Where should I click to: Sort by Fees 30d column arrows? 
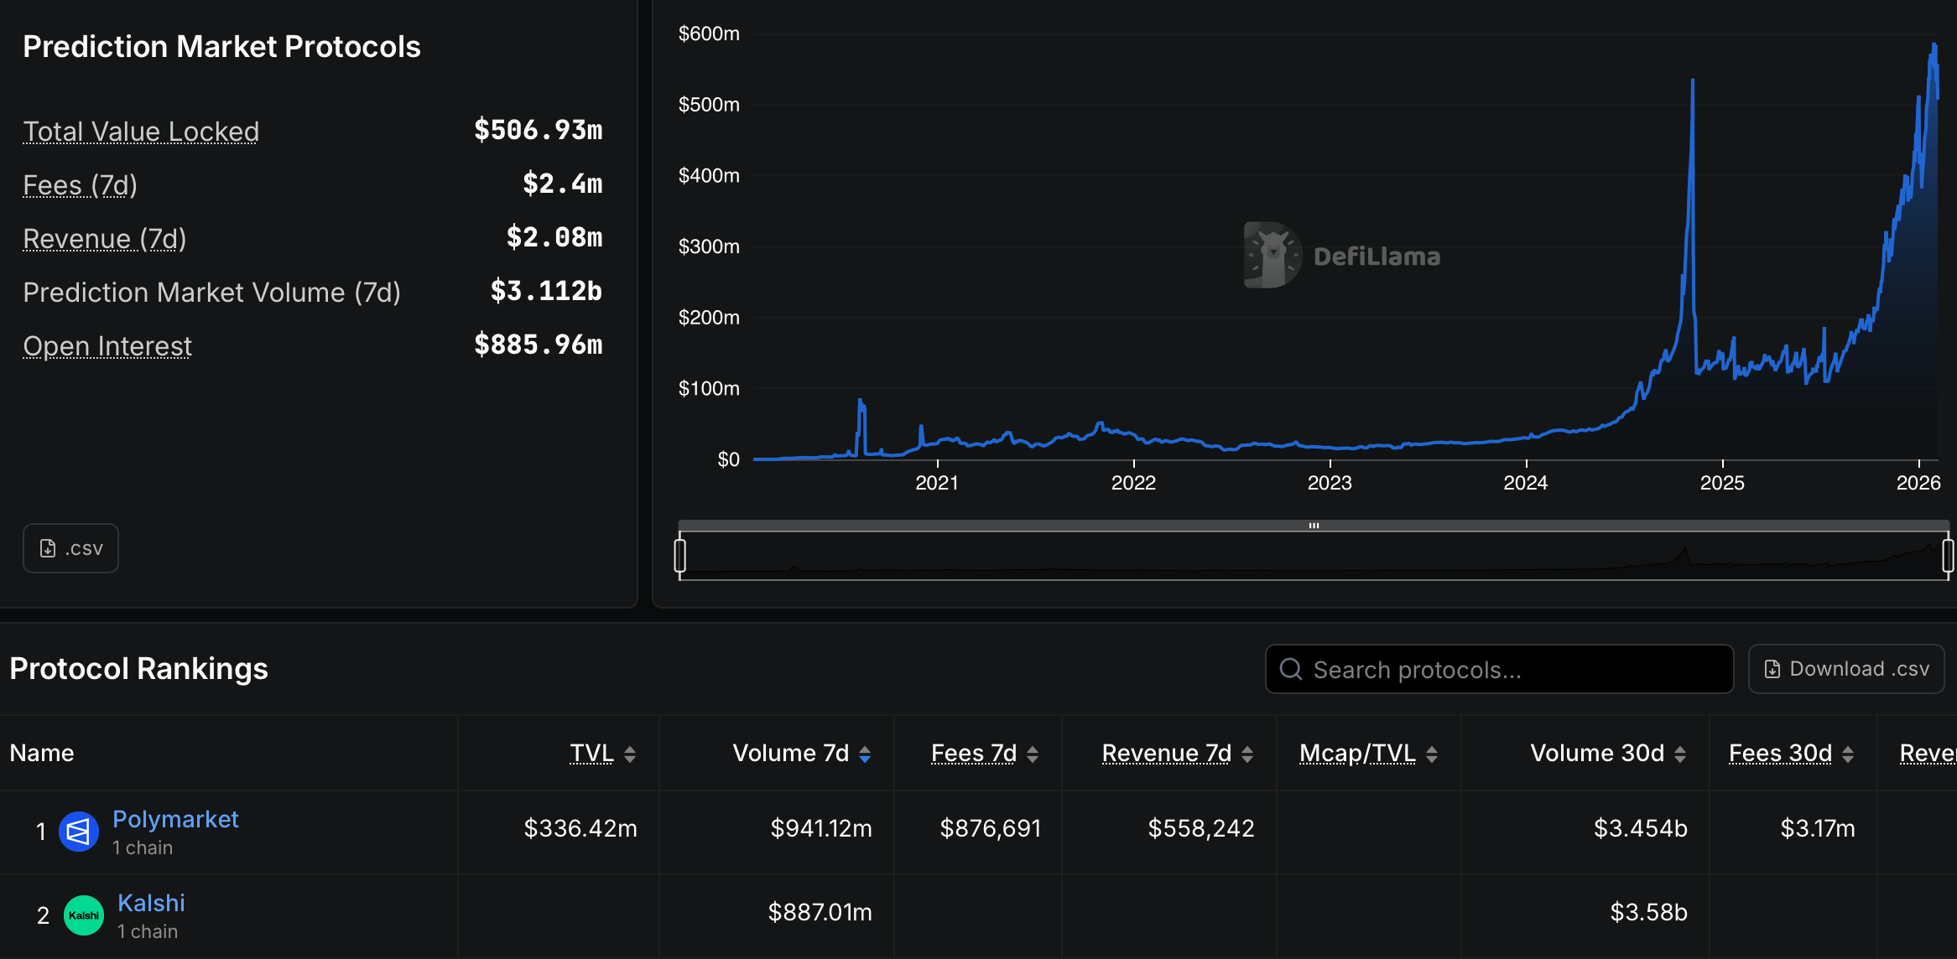point(1848,754)
